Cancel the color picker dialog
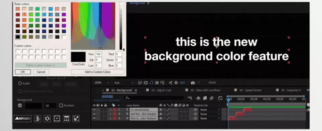Viewport: 322px width, 131px height. (x=41, y=72)
